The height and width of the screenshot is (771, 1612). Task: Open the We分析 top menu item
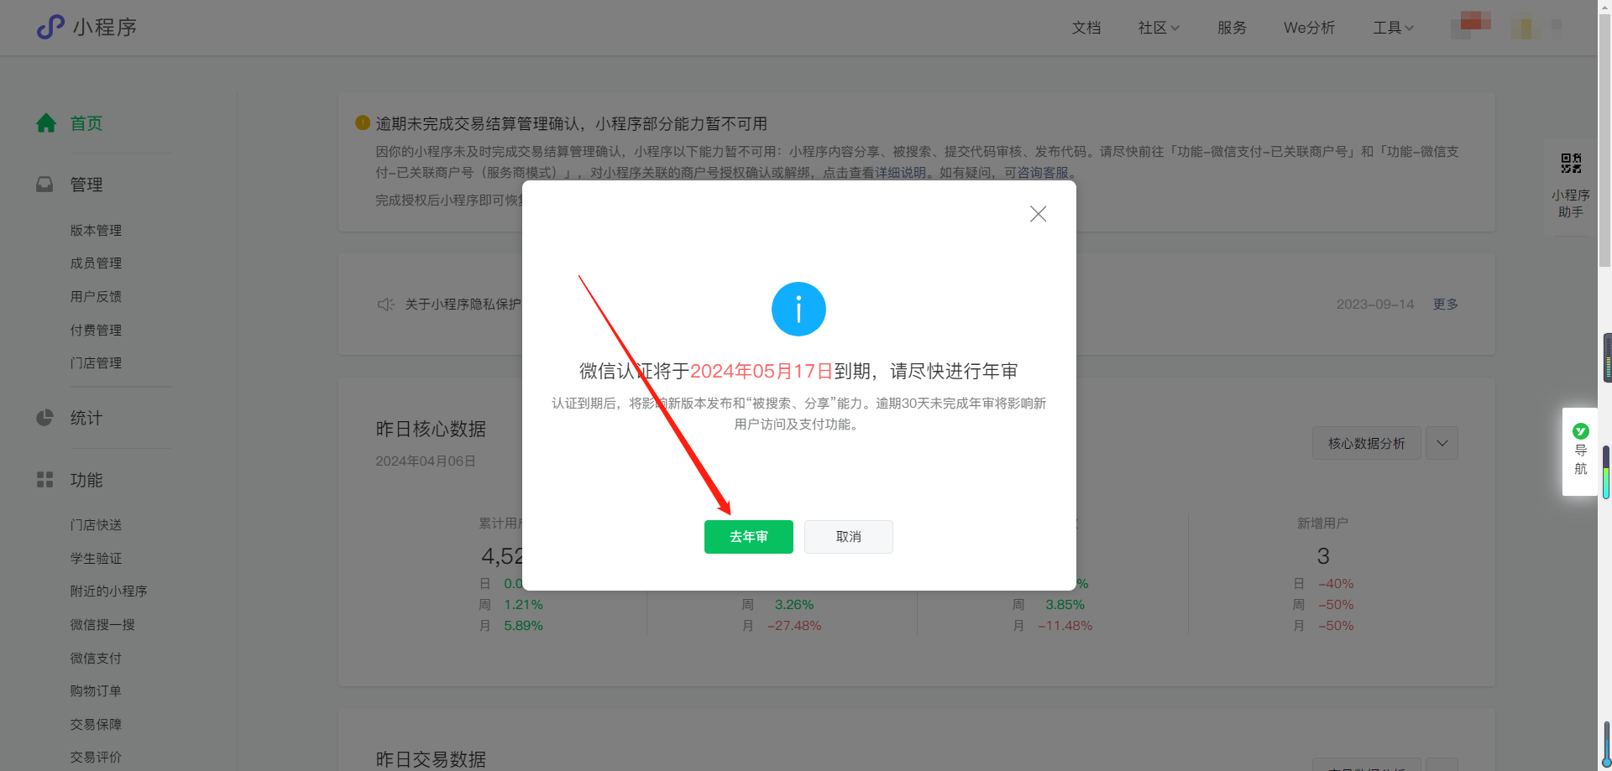1308,28
